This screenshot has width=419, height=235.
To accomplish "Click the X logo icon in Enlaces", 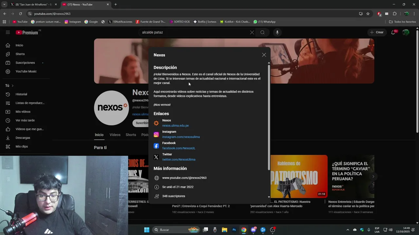I will coord(156,157).
